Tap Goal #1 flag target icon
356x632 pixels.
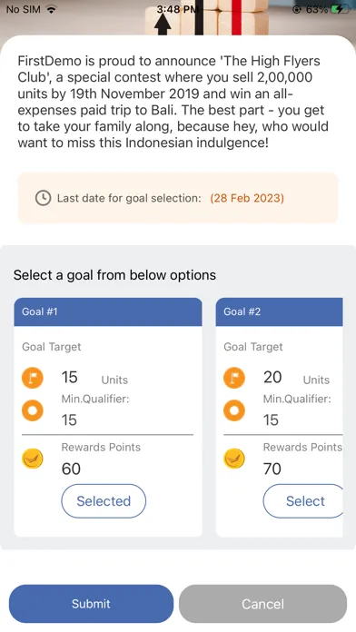tap(33, 378)
